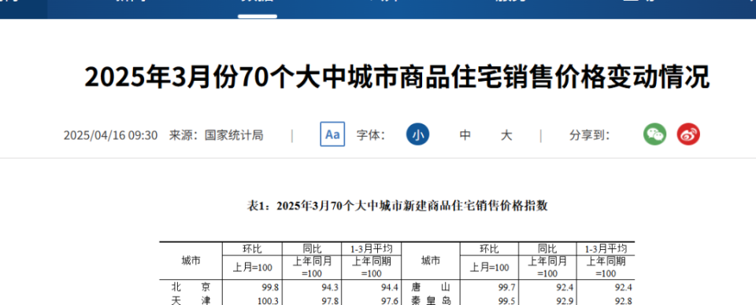
Task: Click the publish date 2025/04/16 09:30
Action: pos(110,135)
